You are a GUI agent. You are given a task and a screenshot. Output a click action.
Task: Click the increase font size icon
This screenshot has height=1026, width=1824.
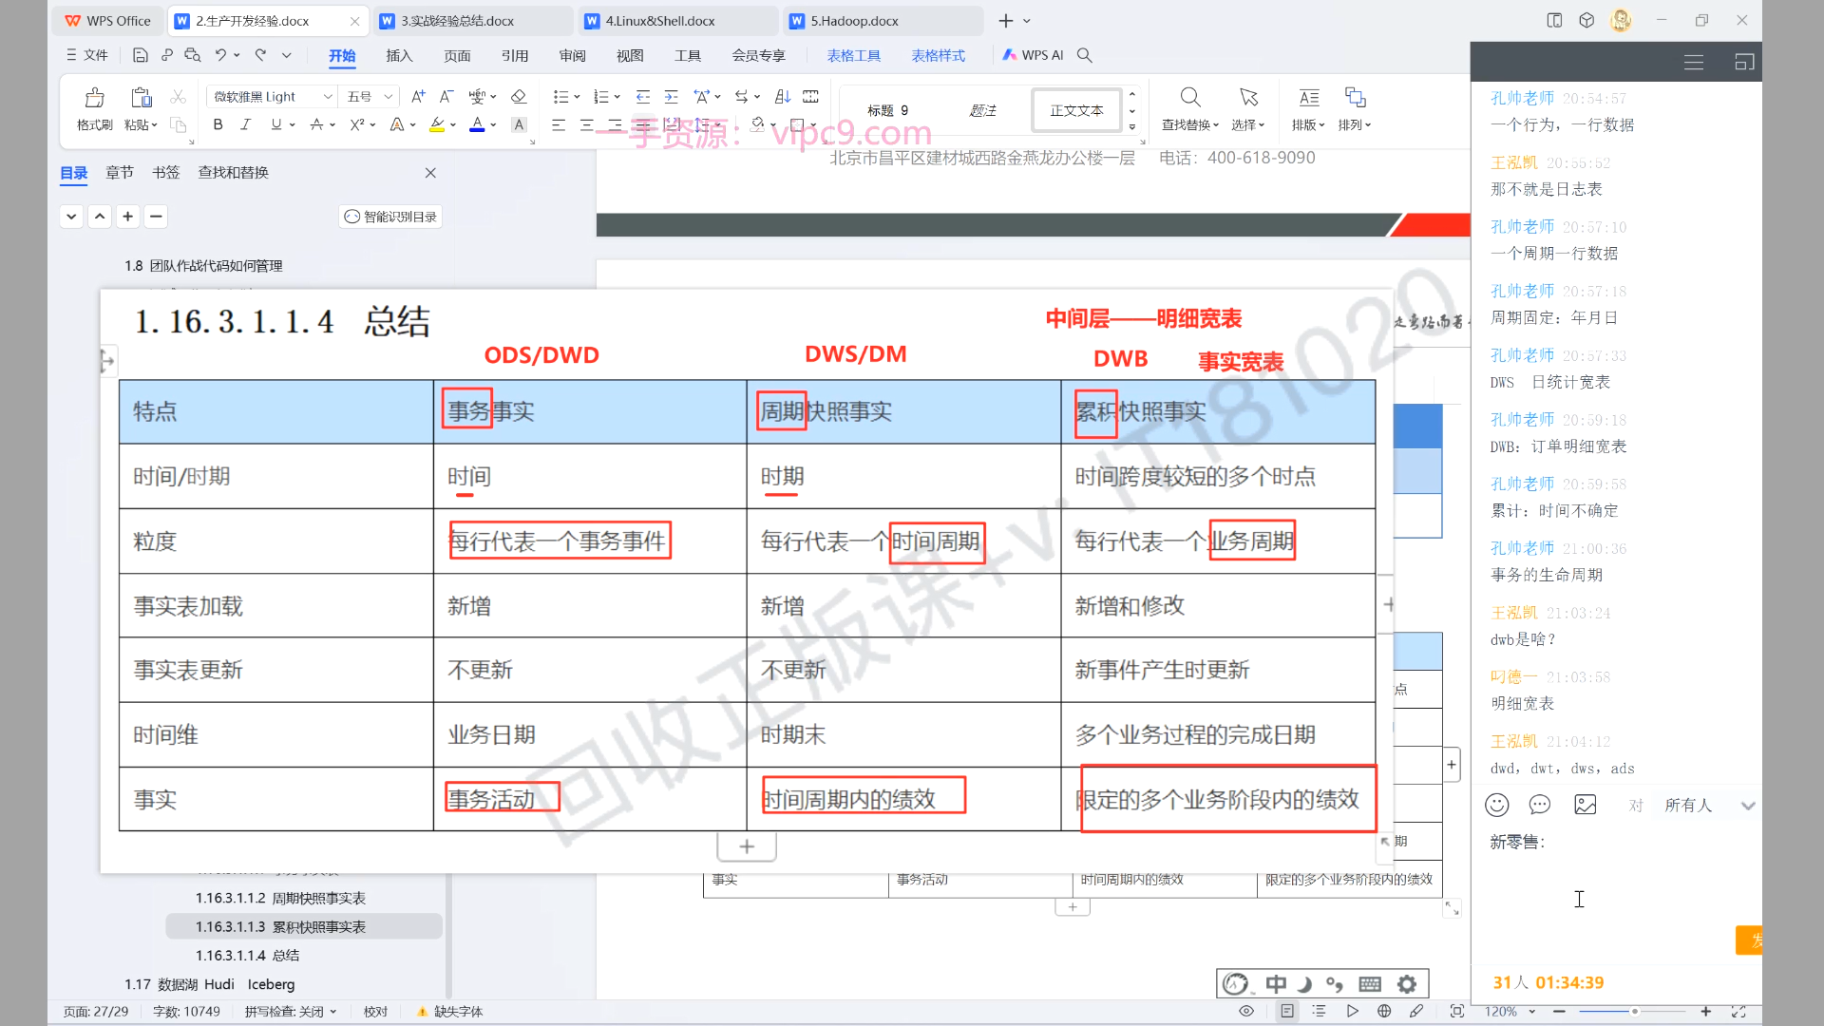point(418,97)
